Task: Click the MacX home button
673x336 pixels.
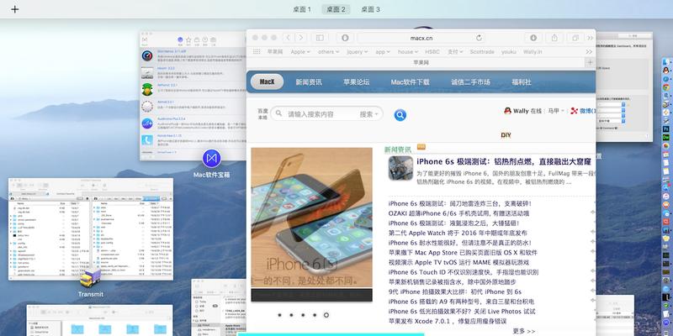Action: point(267,81)
